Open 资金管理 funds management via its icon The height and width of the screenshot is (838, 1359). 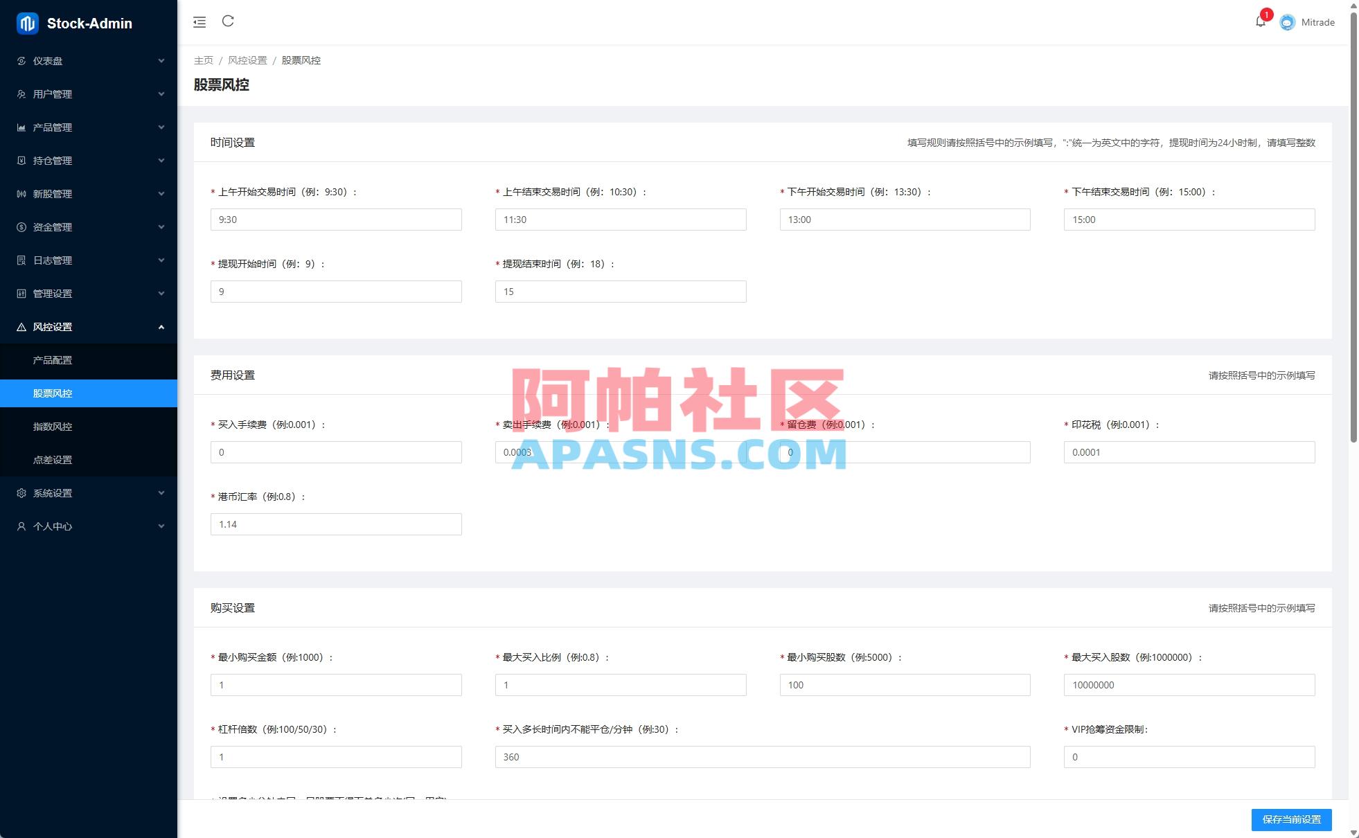[x=21, y=226]
